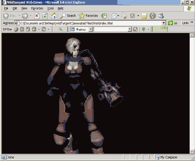
Task: Click the Address label
Action: [x=8, y=23]
